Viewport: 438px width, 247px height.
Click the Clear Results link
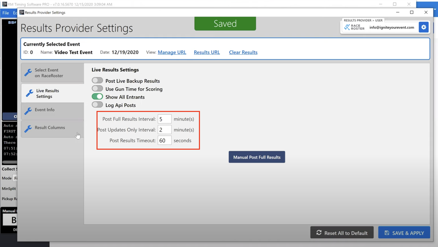click(x=243, y=52)
